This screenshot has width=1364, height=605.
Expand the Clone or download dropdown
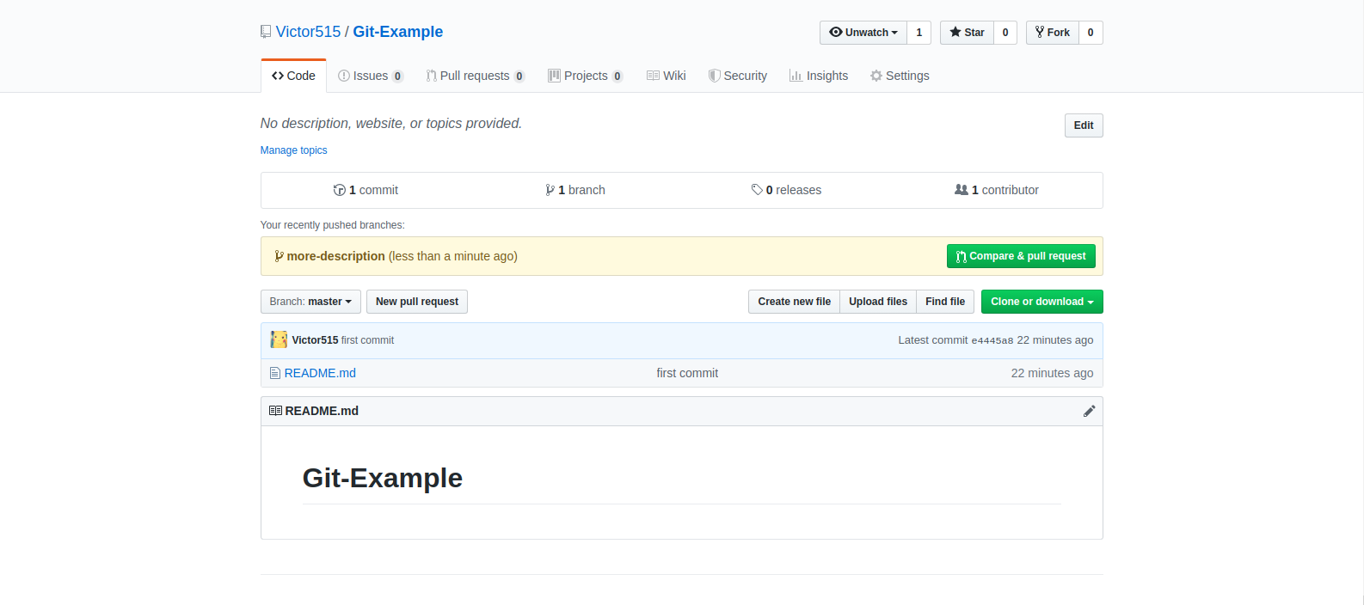[x=1042, y=302]
